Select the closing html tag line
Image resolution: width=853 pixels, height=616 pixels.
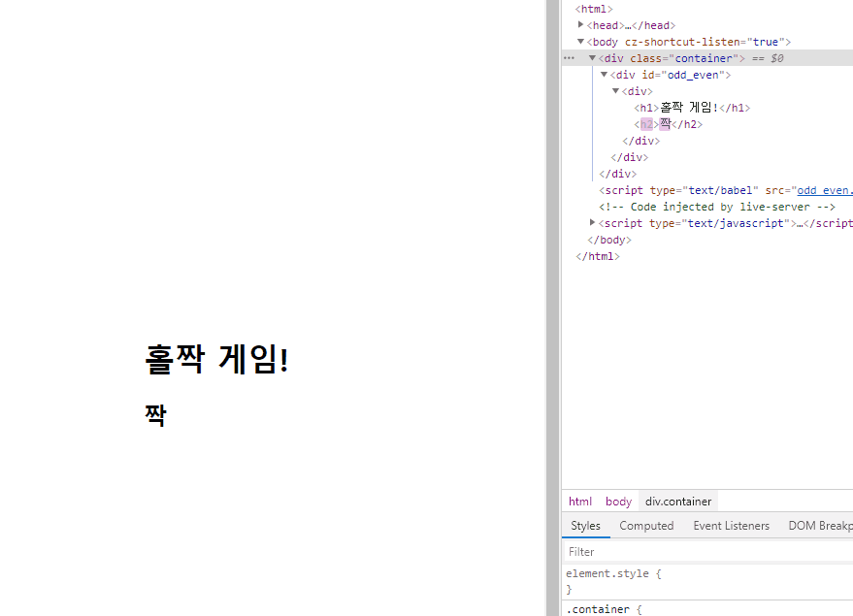(x=598, y=256)
